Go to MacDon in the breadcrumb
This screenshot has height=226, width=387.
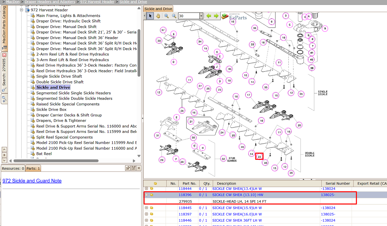tap(13, 2)
